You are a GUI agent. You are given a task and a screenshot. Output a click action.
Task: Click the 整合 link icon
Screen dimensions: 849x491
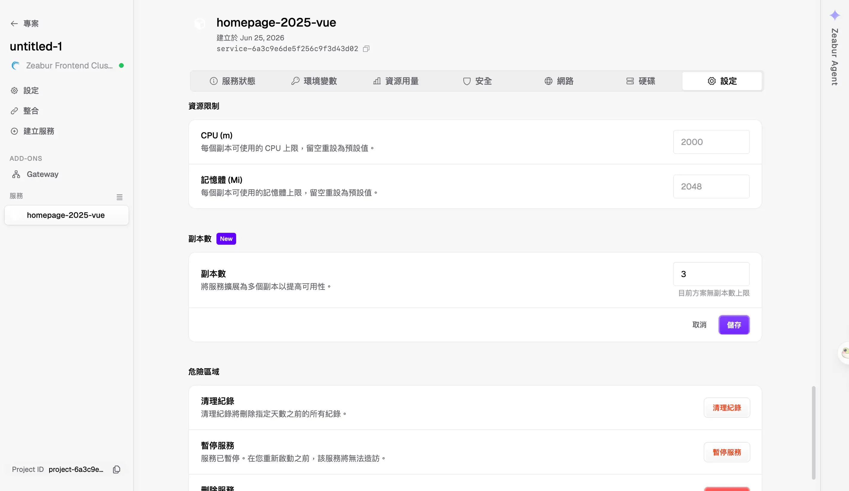click(x=14, y=111)
